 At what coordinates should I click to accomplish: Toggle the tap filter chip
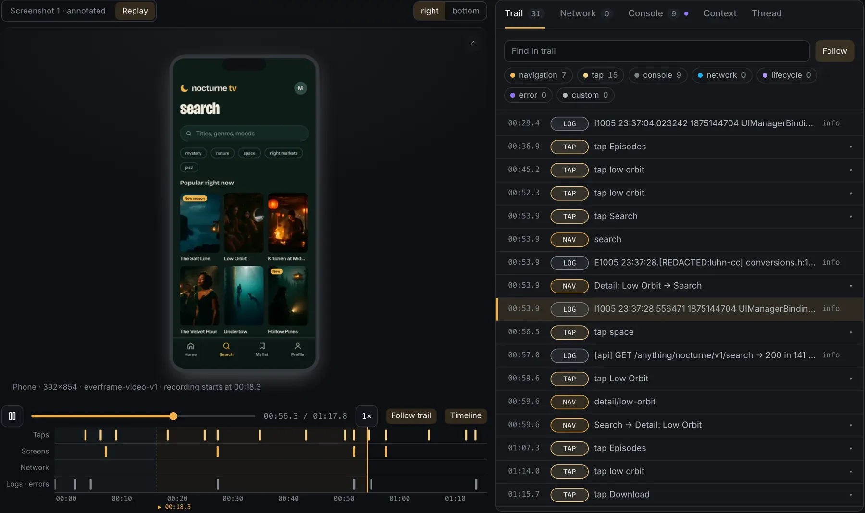pos(600,75)
